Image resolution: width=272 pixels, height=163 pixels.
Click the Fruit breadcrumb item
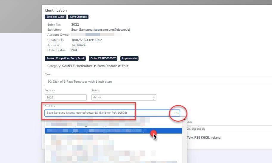pyautogui.click(x=125, y=66)
